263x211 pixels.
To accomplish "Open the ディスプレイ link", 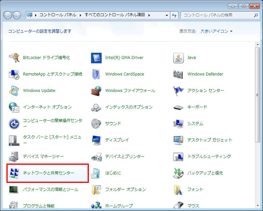I will point(117,140).
